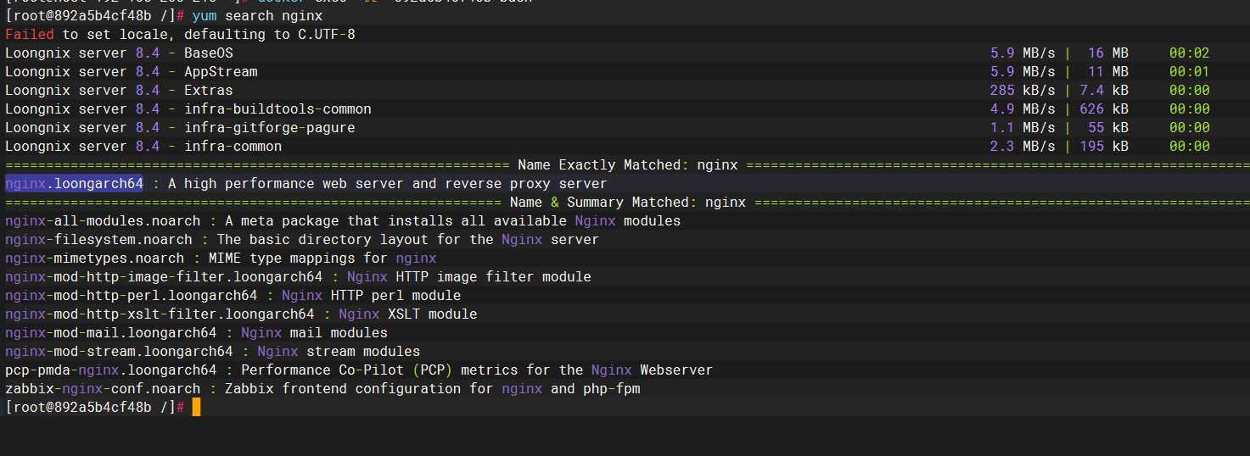
Task: Click the '7.4 kB' Extras download size
Action: point(1104,90)
